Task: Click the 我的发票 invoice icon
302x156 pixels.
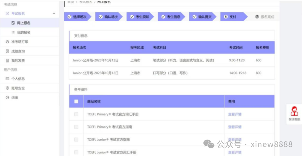Action: click(x=8, y=61)
